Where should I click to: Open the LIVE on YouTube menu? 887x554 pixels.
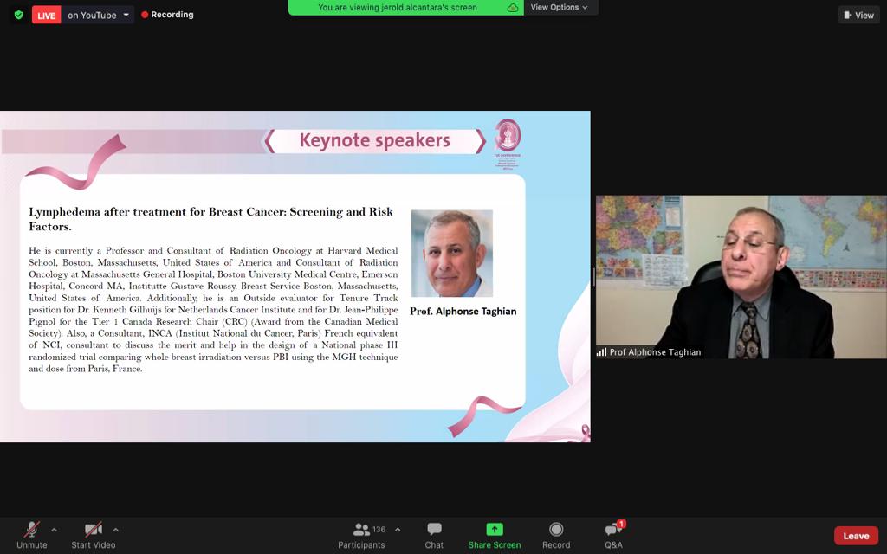click(x=126, y=15)
